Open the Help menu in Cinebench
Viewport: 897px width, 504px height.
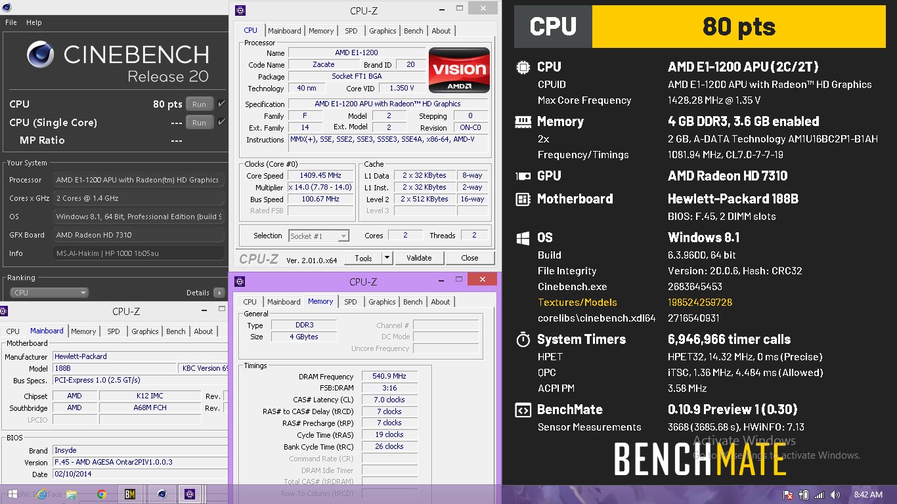[34, 22]
